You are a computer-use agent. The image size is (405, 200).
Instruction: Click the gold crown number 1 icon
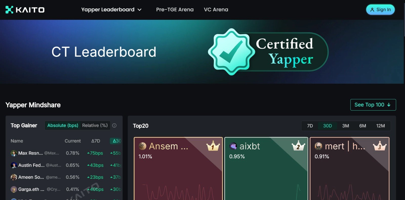pos(213,146)
